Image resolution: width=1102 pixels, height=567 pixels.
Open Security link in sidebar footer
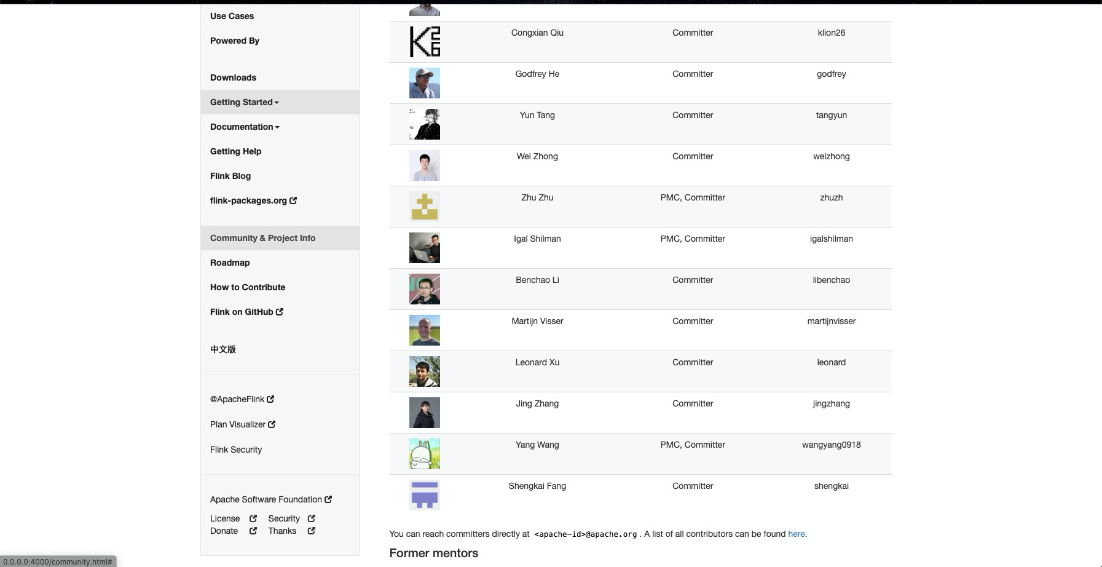pos(284,518)
